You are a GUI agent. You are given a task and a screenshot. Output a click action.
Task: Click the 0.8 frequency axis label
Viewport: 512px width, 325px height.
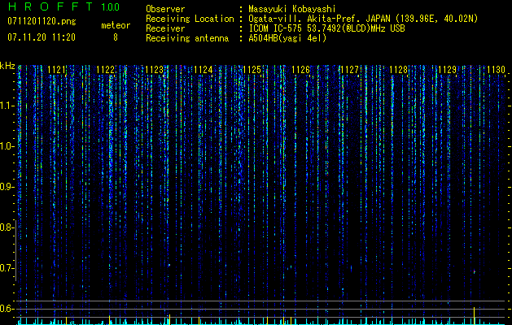(x=7, y=227)
